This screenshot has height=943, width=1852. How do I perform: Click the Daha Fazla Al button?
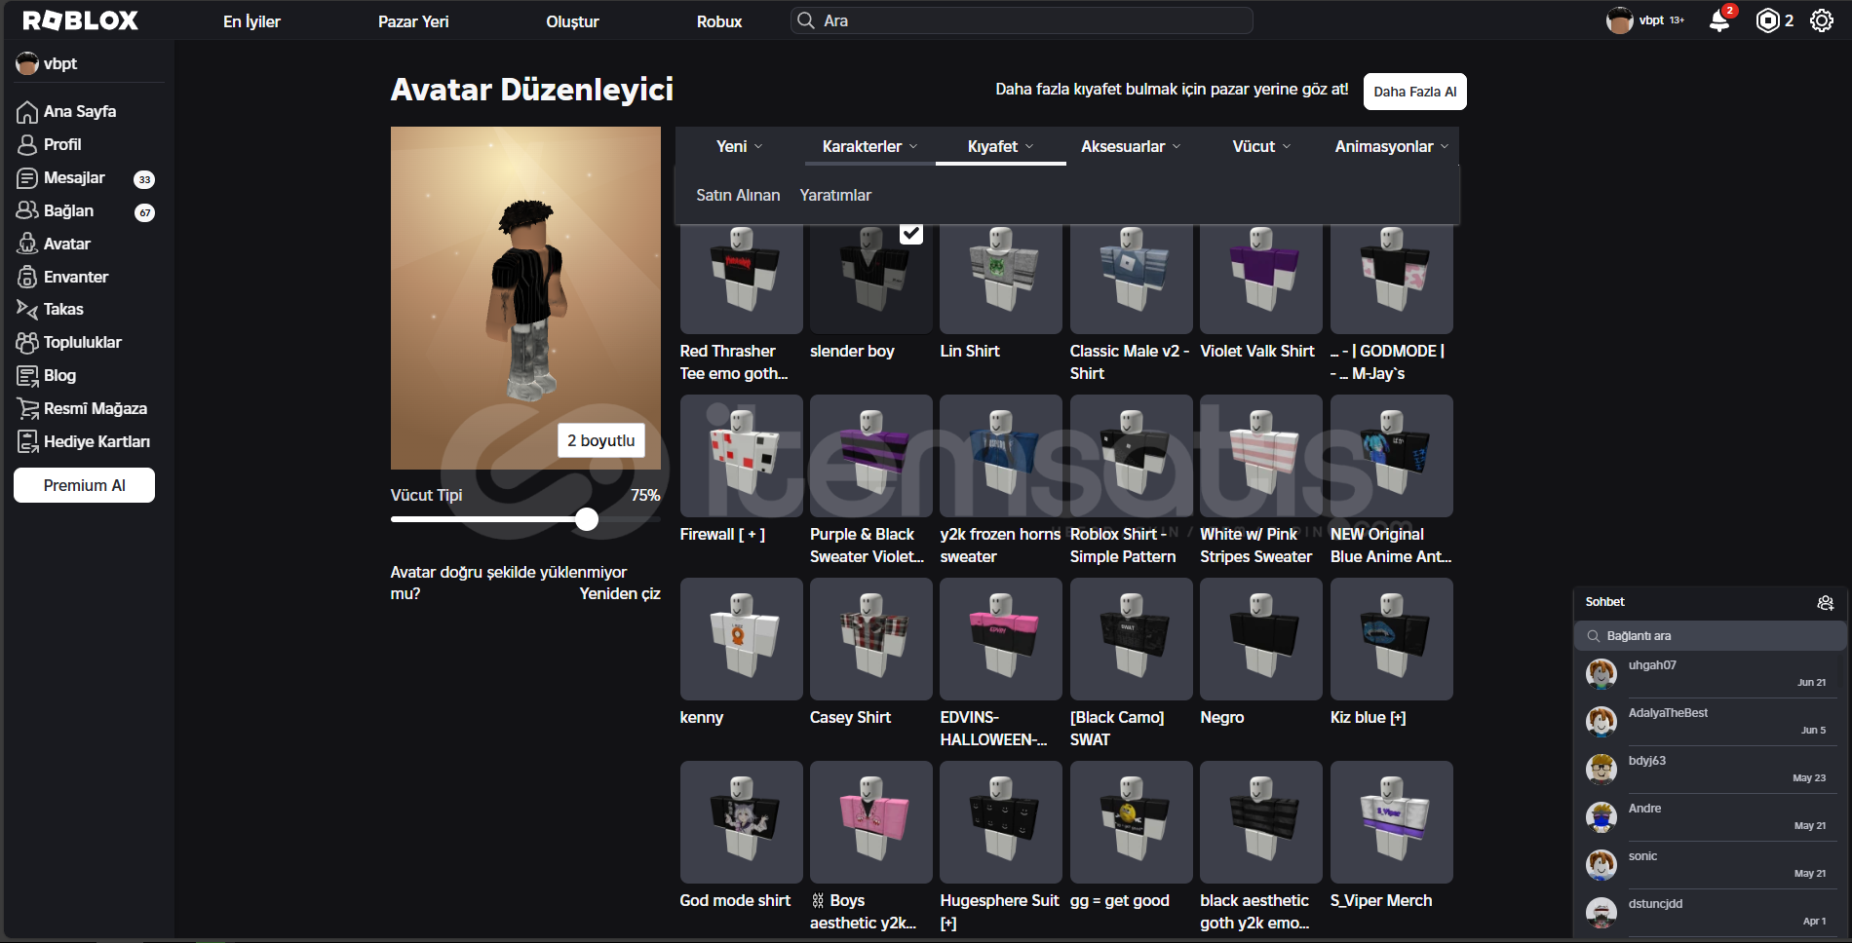[1414, 92]
